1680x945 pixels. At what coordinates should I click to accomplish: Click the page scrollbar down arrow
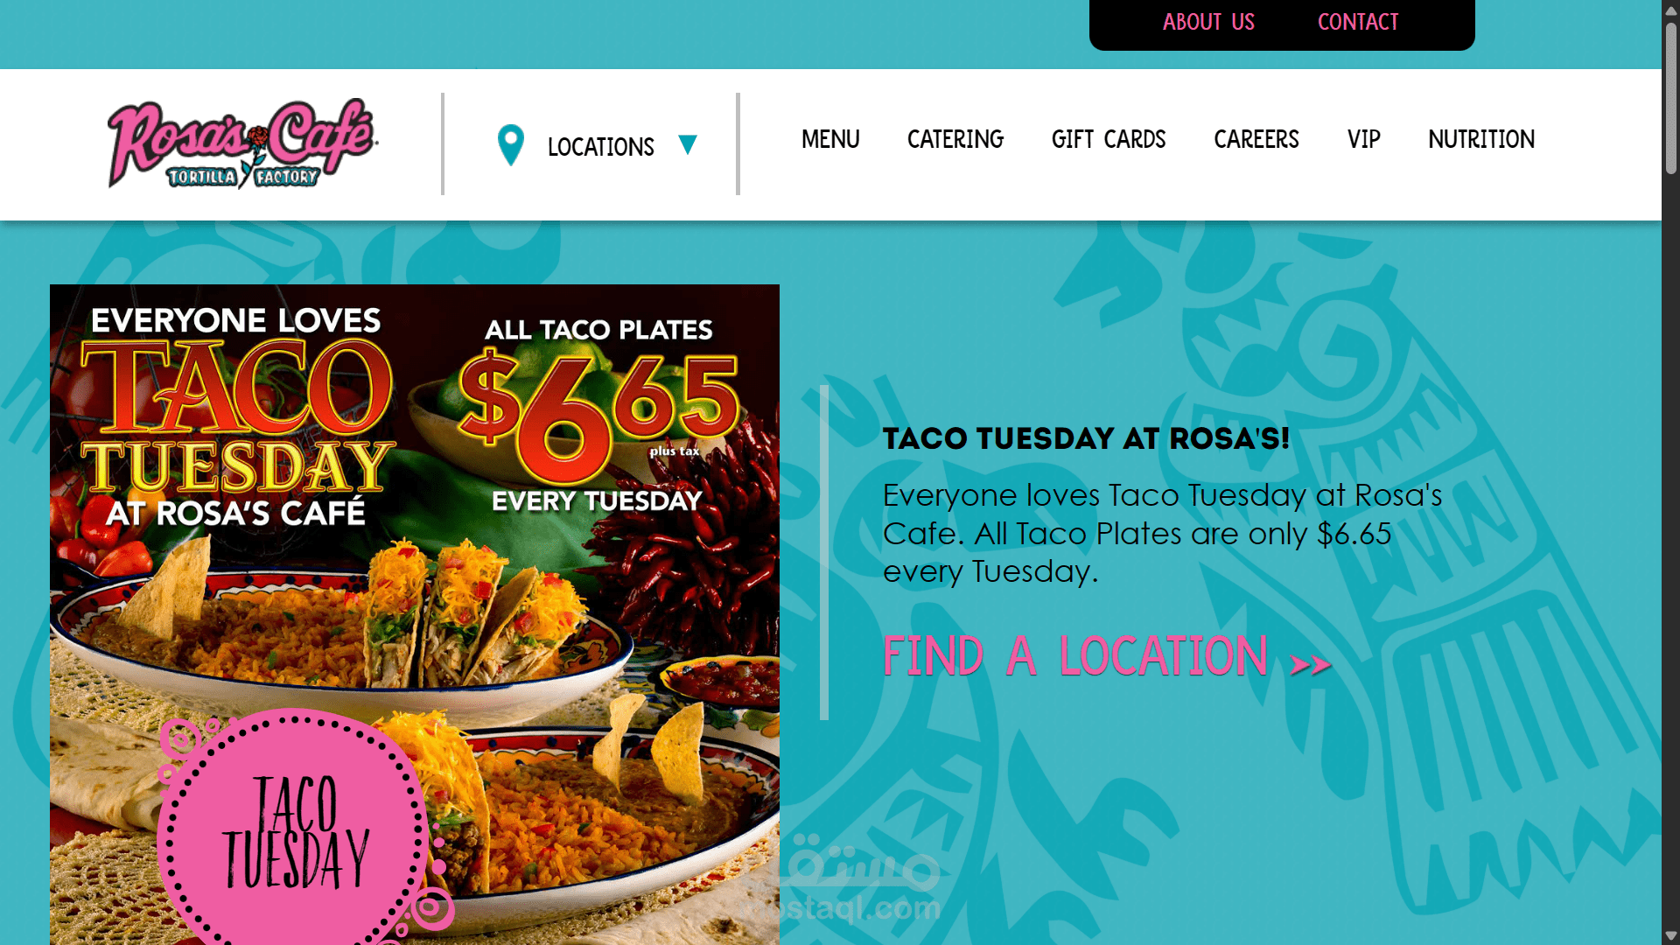1670,935
